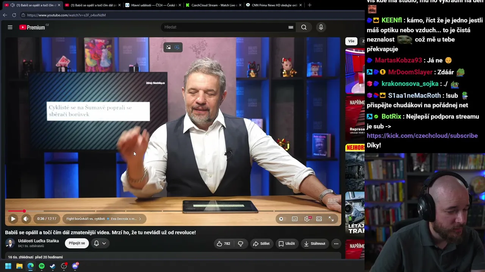This screenshot has width=485, height=272.
Task: Click the 0:36 / 12:17 time display
Action: (47, 219)
